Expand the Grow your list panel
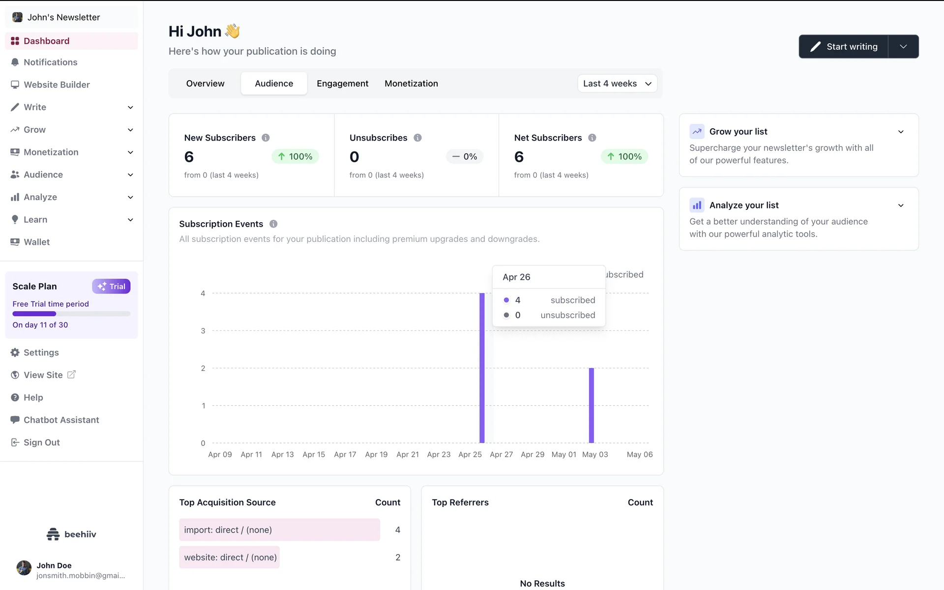Screen dimensions: 944x590 (901, 132)
